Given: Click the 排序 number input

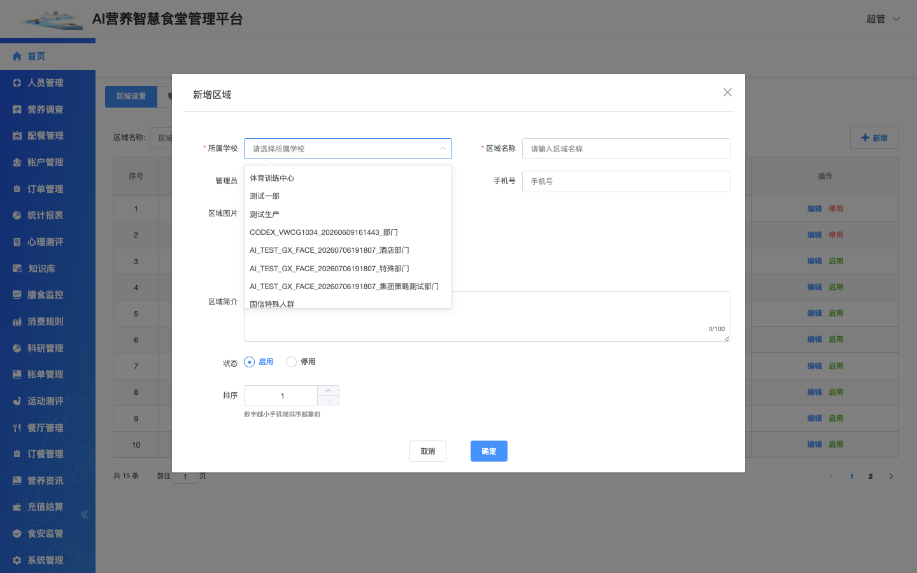Looking at the screenshot, I should (x=281, y=395).
